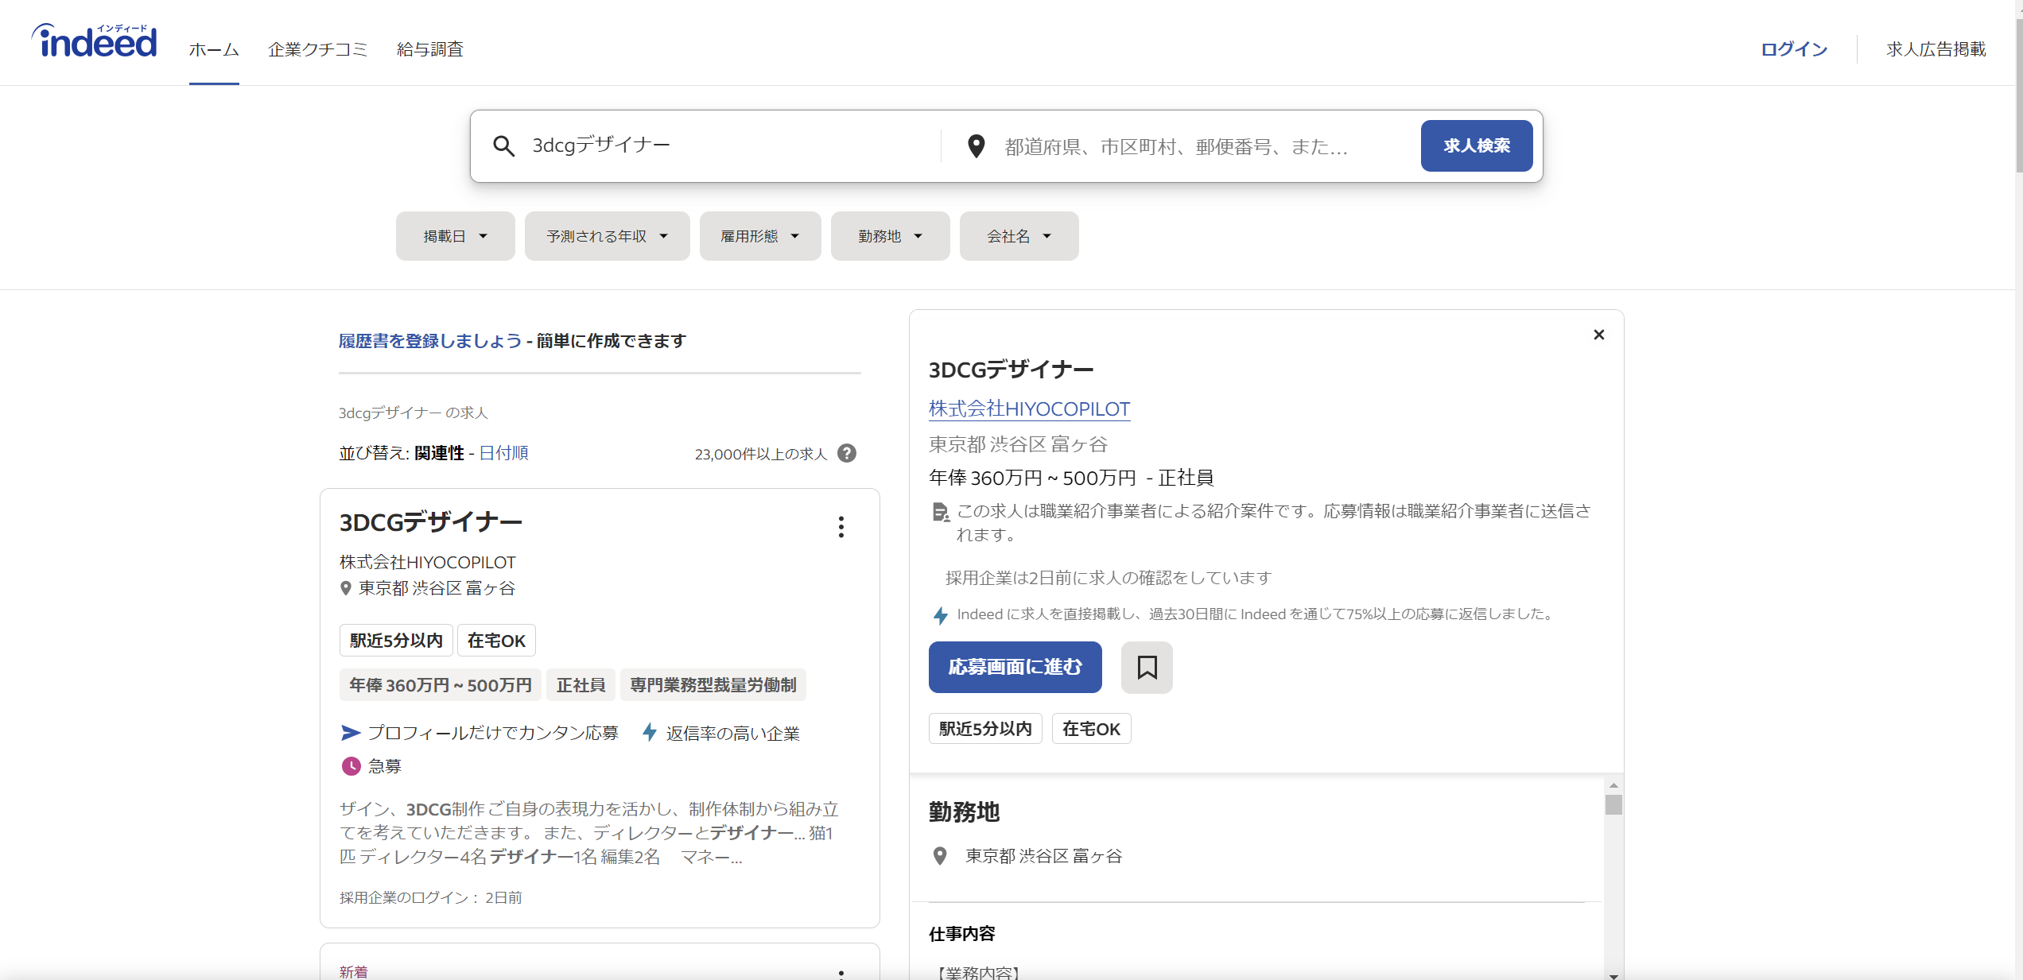The width and height of the screenshot is (2023, 980).
Task: Open the ホーム tab
Action: coord(214,49)
